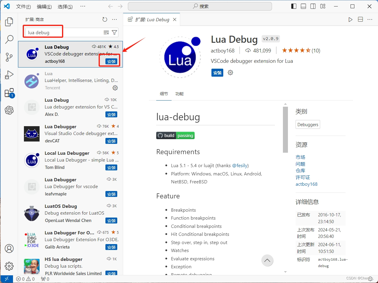Select devCAT Lua Debugger cat icon
The height and width of the screenshot is (283, 378).
point(32,134)
